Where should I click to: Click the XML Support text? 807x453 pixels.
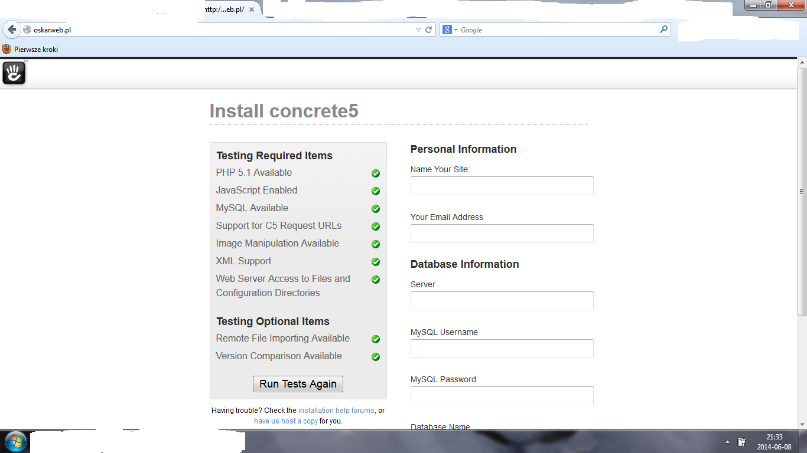coord(243,261)
